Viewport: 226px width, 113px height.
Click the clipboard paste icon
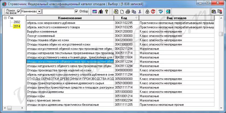point(214,12)
